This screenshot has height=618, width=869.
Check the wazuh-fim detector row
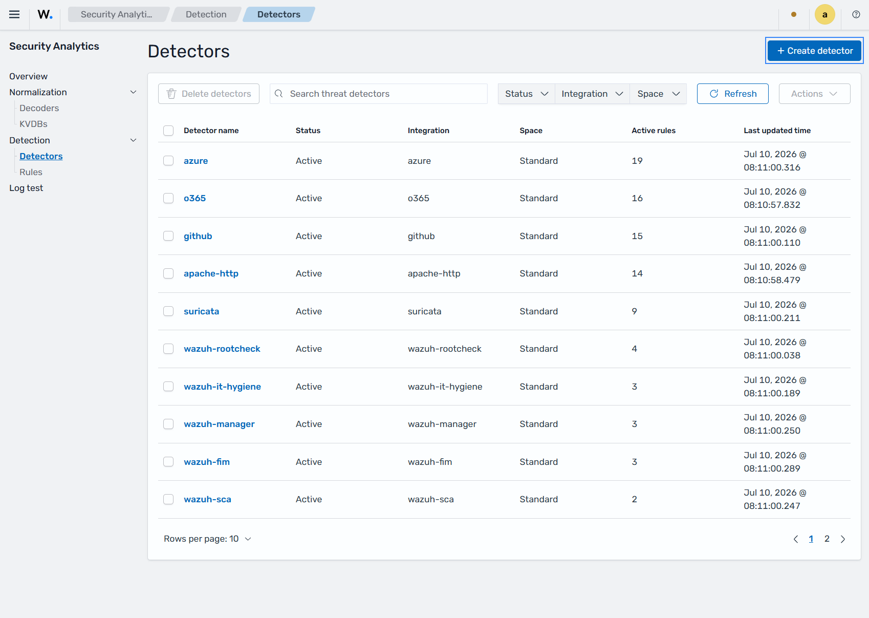(168, 462)
